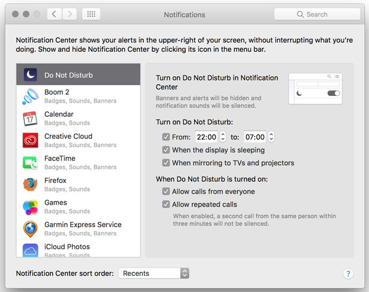Click the Notifications window title
The image size is (369, 292).
pyautogui.click(x=185, y=15)
